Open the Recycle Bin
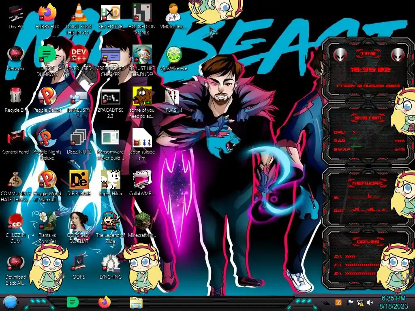Viewport: 415px width, 311px height. coord(16,100)
